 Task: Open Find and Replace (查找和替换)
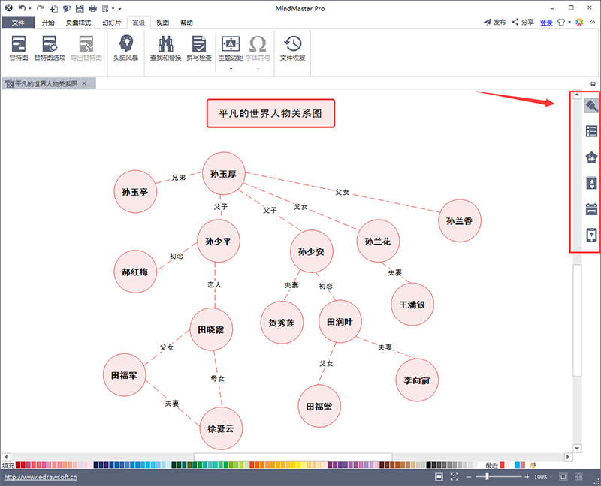click(165, 48)
